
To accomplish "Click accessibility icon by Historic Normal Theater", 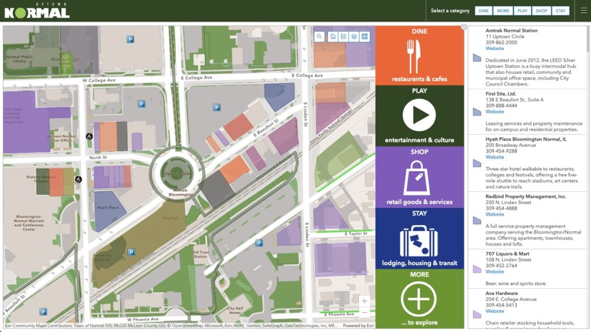I will click(x=78, y=180).
